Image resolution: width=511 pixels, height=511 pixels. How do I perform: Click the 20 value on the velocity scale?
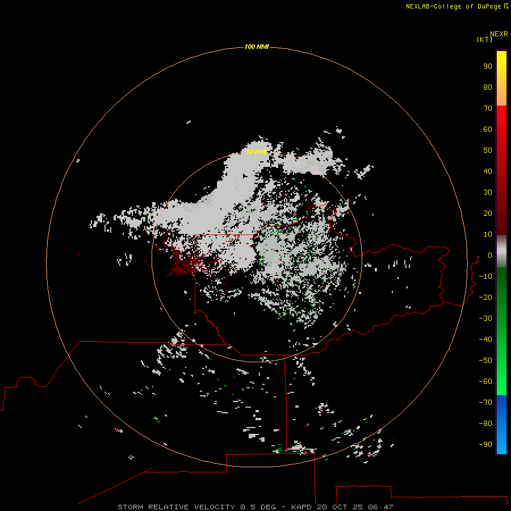coord(488,213)
